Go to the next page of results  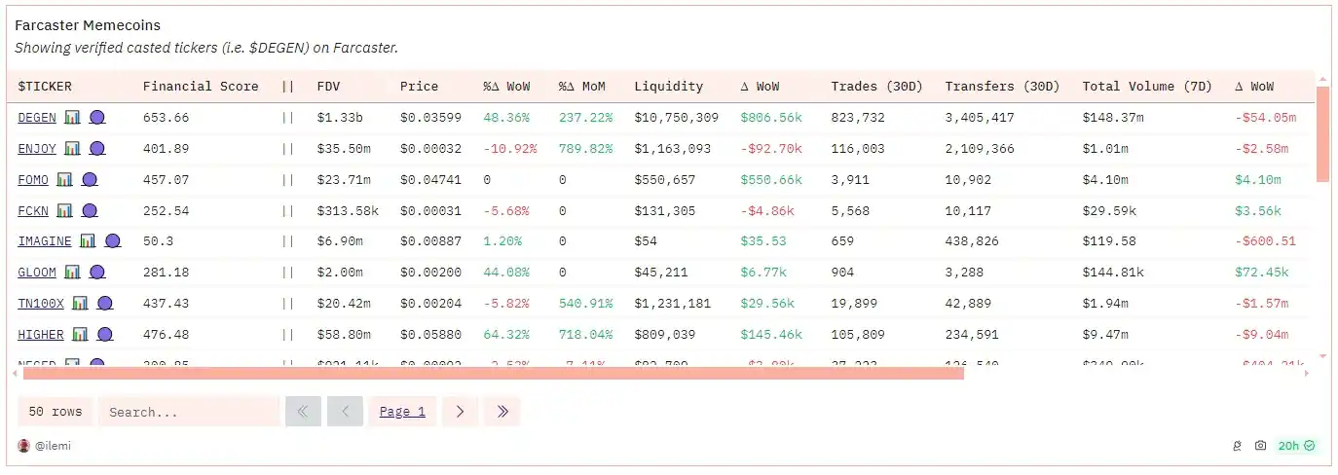click(460, 412)
